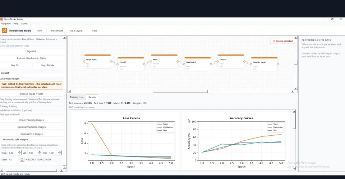
Task: Click Choose Image / Table button
Action: [32, 94]
